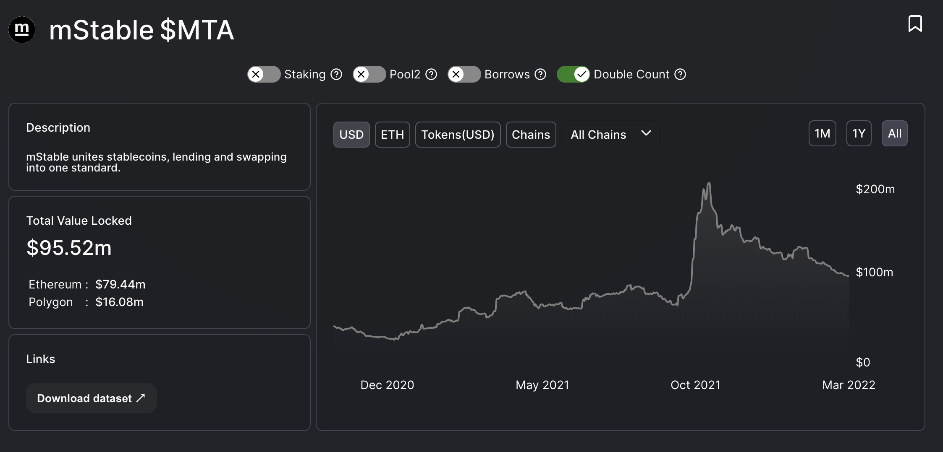Set chart range to 1M

coord(822,133)
